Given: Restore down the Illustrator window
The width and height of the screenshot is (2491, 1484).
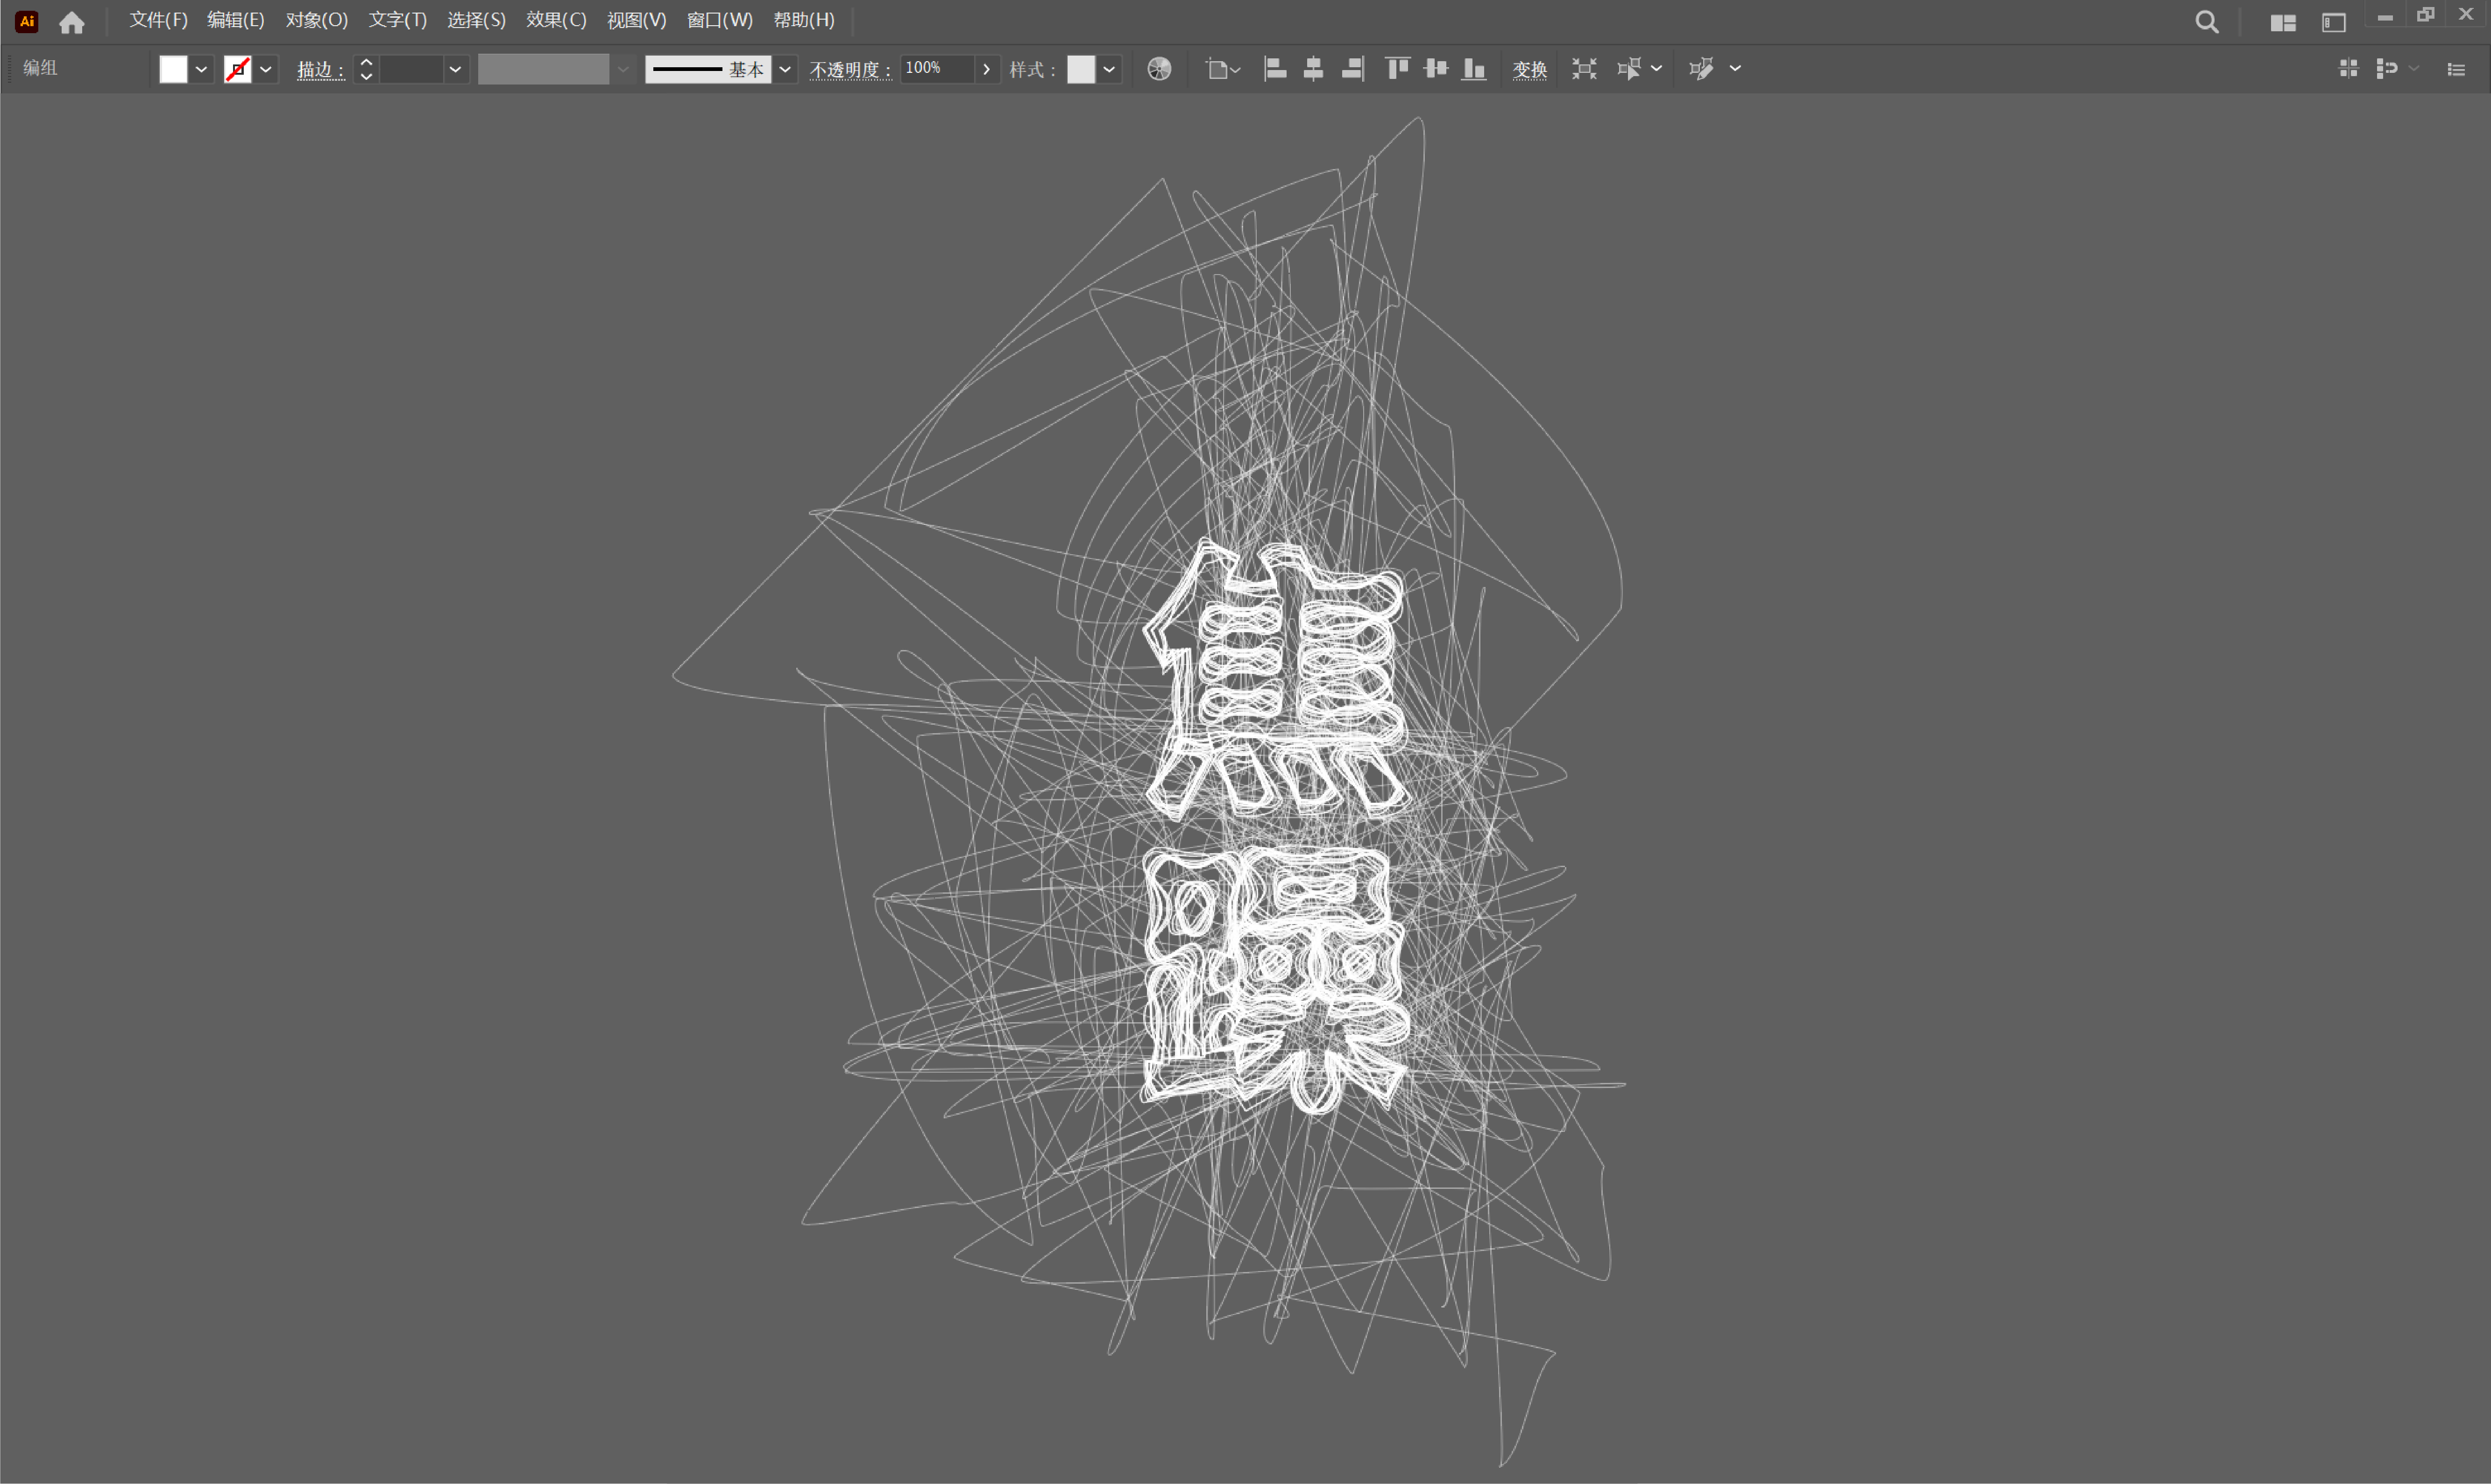Looking at the screenshot, I should click(x=2425, y=15).
